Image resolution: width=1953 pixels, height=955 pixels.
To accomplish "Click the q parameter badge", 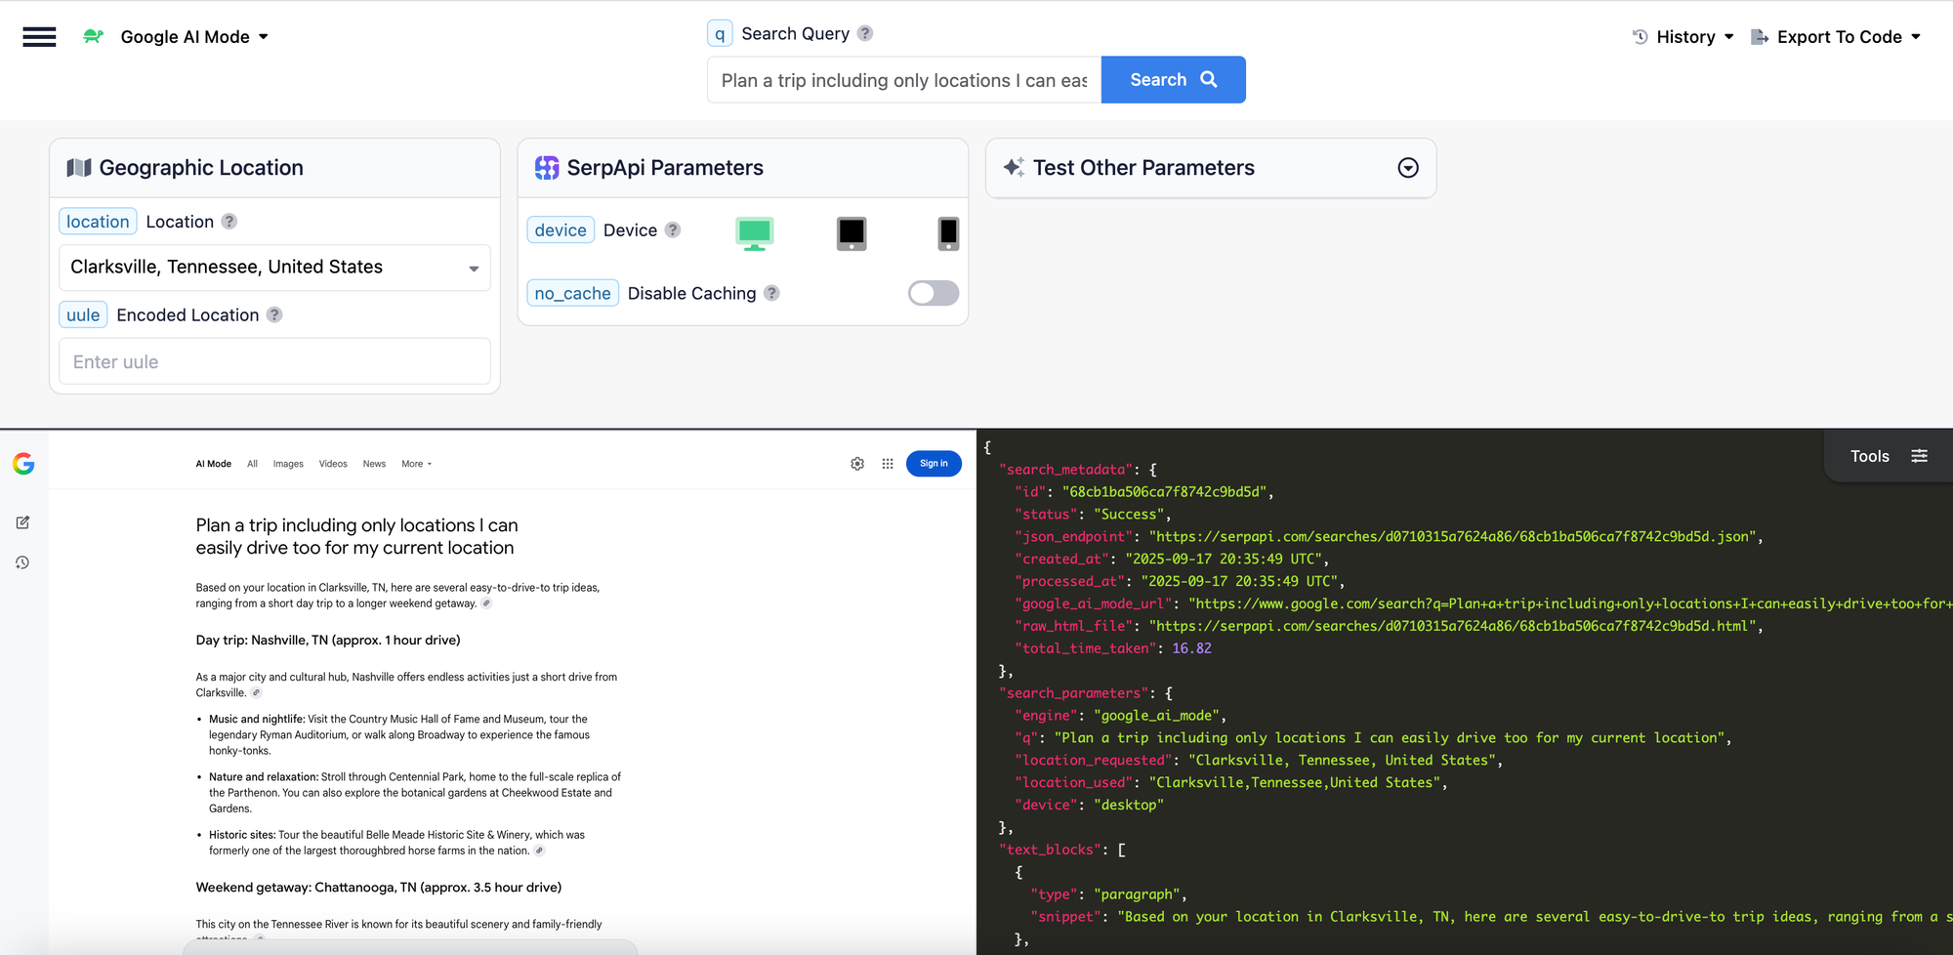I will coord(720,33).
